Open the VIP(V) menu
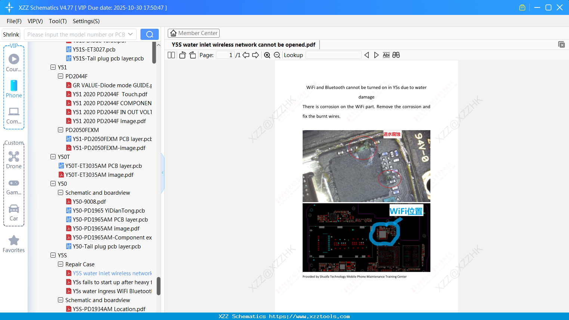 coord(35,21)
